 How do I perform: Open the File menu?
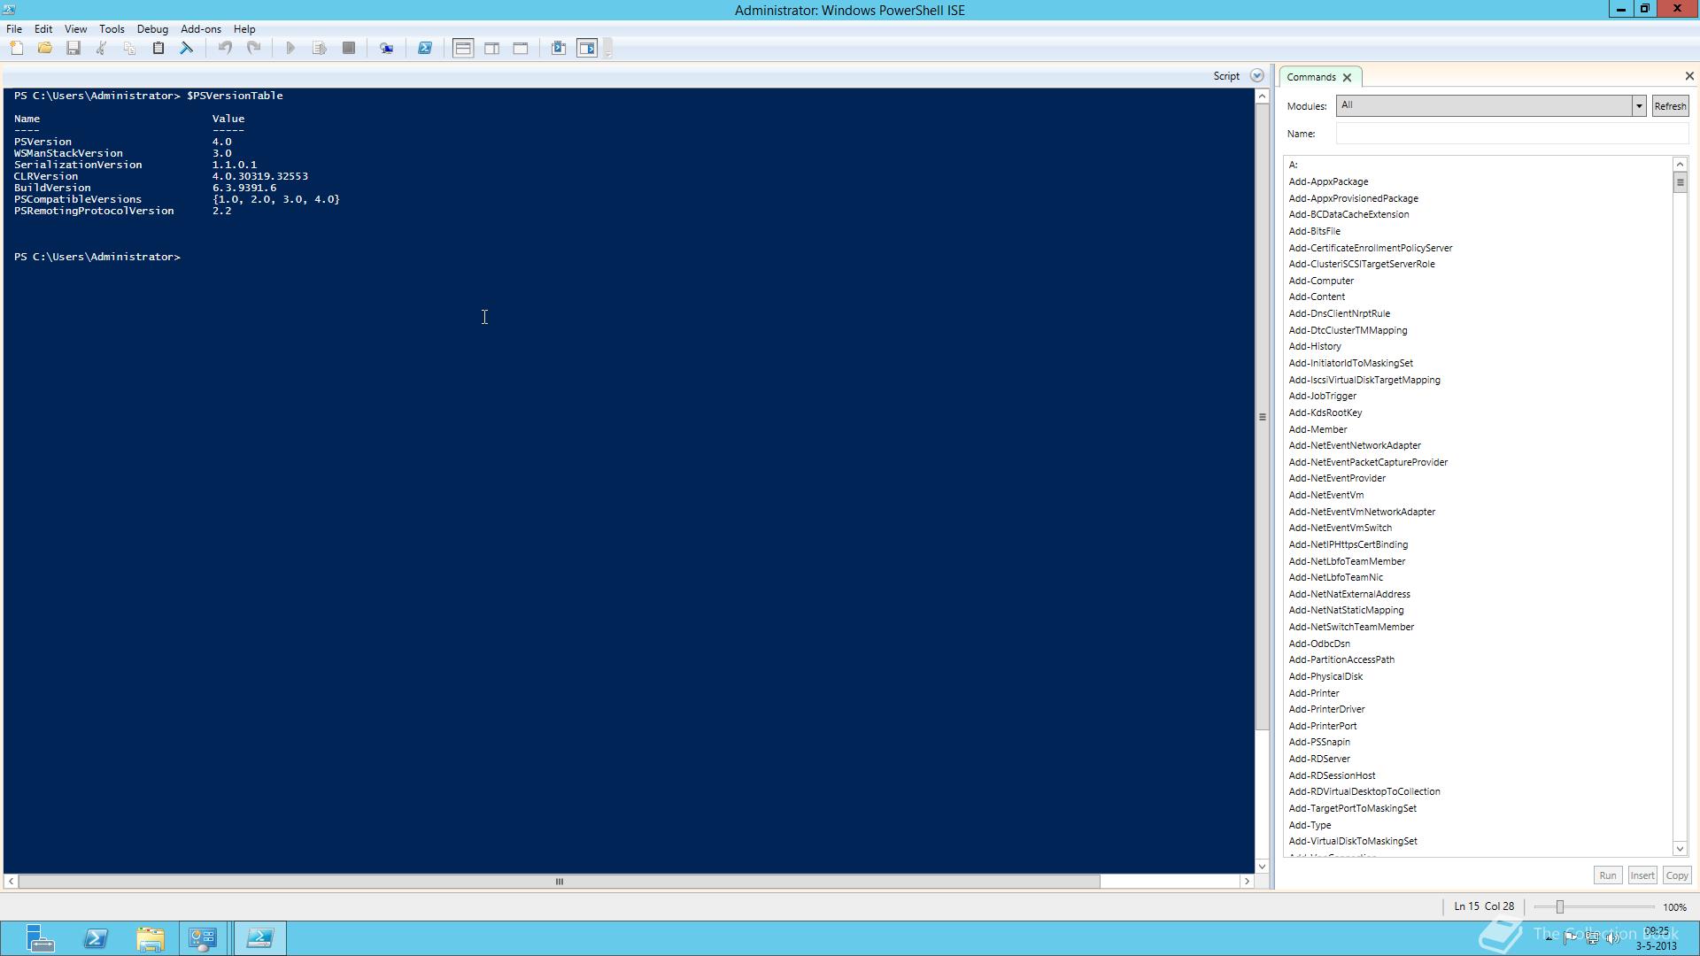[14, 29]
